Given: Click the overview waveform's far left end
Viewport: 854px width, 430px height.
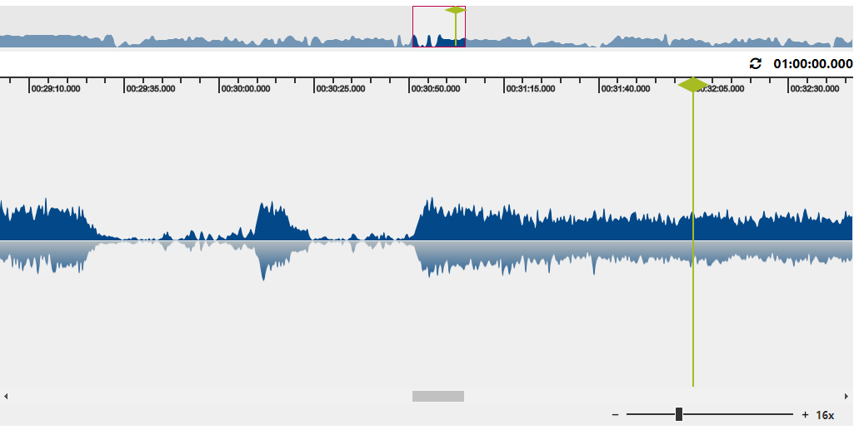Looking at the screenshot, I should click(4, 40).
